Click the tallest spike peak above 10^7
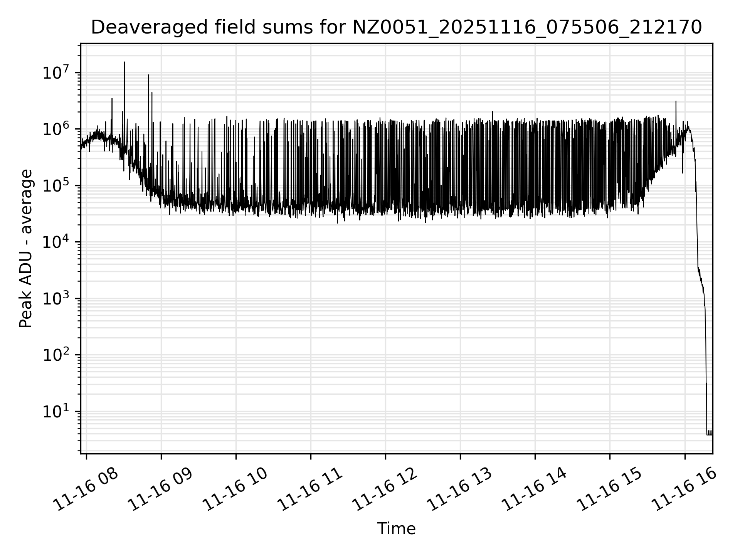The width and height of the screenshot is (740, 555). [124, 62]
